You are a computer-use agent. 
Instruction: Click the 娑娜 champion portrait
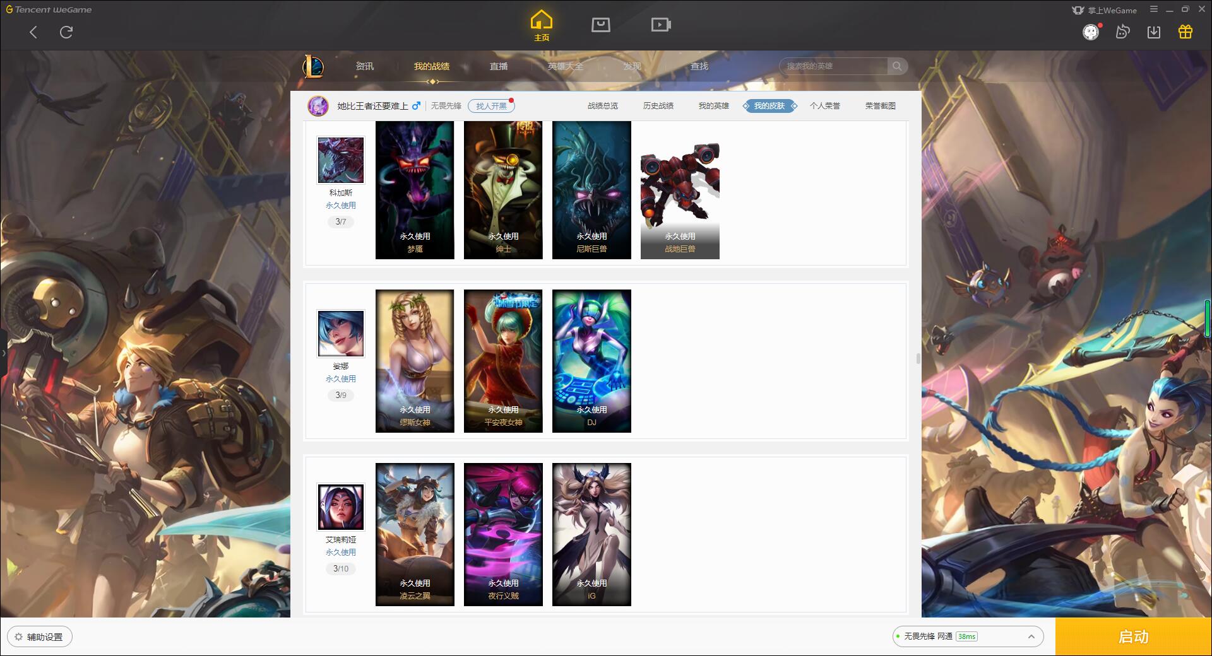(x=341, y=334)
